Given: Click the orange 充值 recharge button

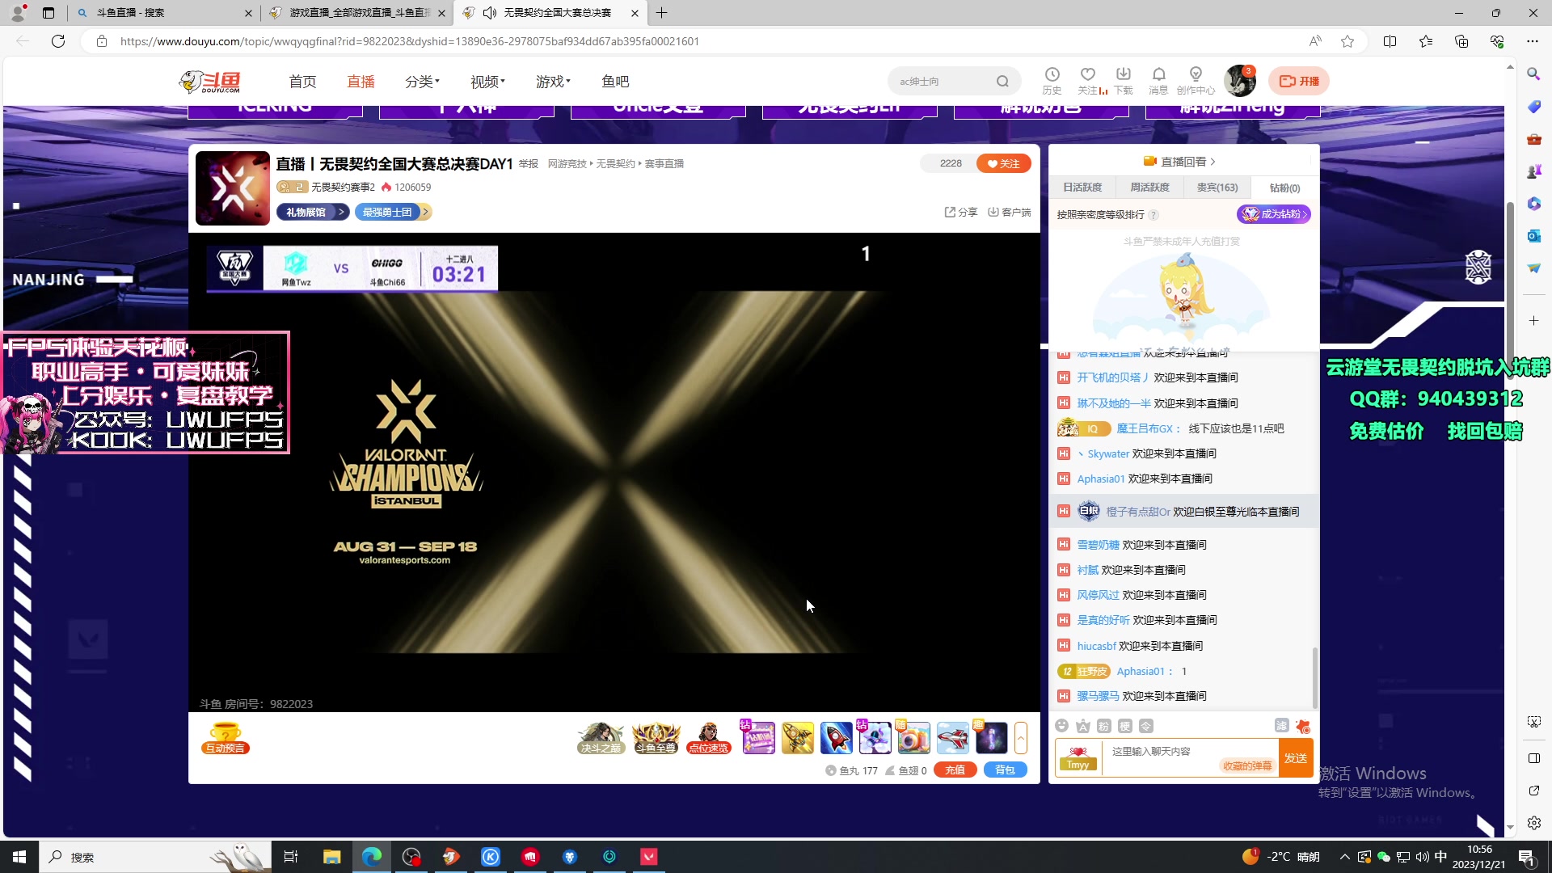Looking at the screenshot, I should (955, 770).
